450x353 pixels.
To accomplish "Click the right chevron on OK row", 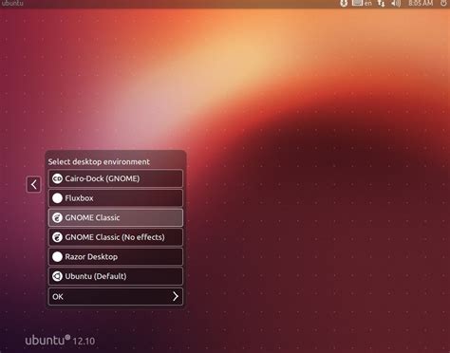I will pos(176,296).
